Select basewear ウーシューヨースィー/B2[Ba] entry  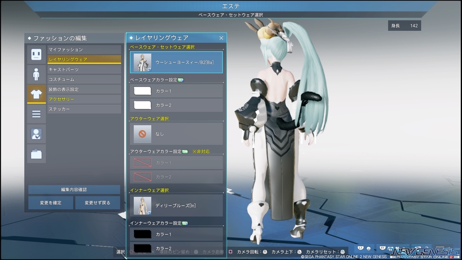pyautogui.click(x=176, y=62)
